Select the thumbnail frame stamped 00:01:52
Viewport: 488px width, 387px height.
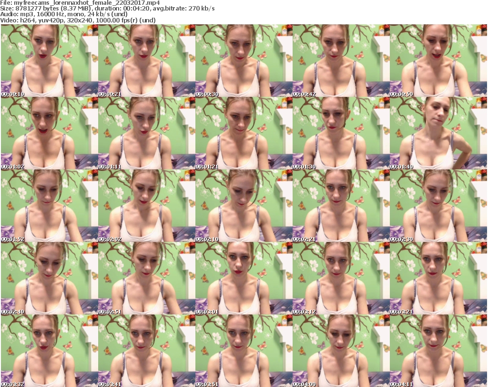click(x=50, y=206)
